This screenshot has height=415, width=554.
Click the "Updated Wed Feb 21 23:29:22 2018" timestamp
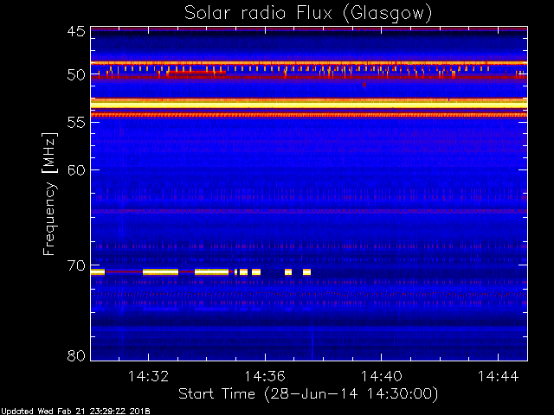point(75,412)
